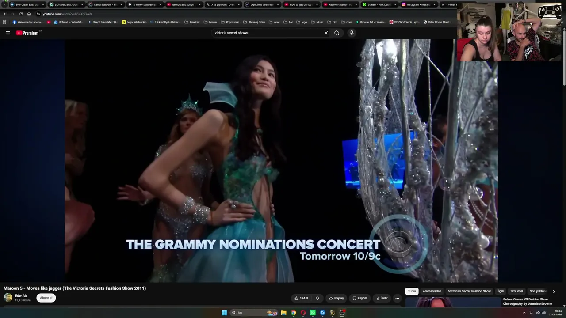
Task: Open WhatsApp from the taskbar
Action: pyautogui.click(x=313, y=313)
